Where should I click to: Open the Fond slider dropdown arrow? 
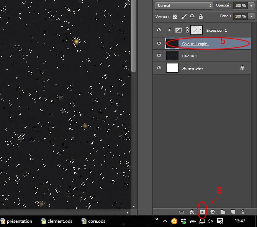pyautogui.click(x=251, y=16)
